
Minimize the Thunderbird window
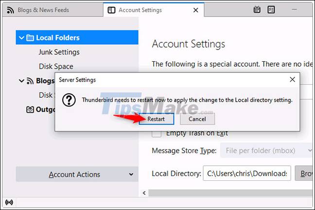(x=294, y=9)
